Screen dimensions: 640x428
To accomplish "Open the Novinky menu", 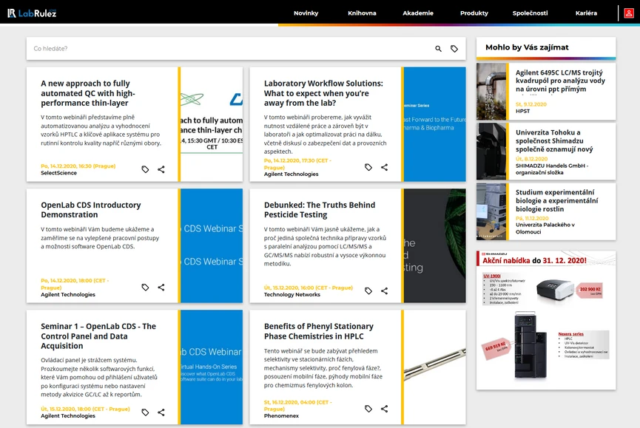I will (306, 13).
